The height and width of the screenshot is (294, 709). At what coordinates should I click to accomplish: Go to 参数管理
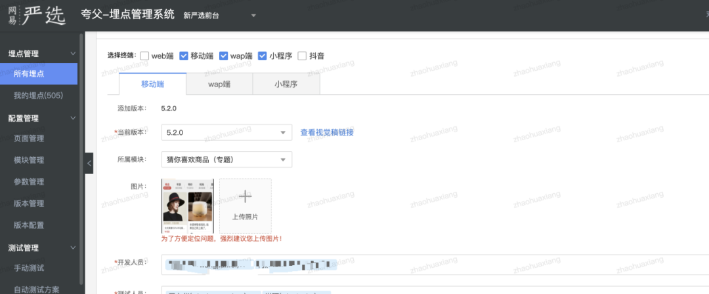click(x=29, y=182)
